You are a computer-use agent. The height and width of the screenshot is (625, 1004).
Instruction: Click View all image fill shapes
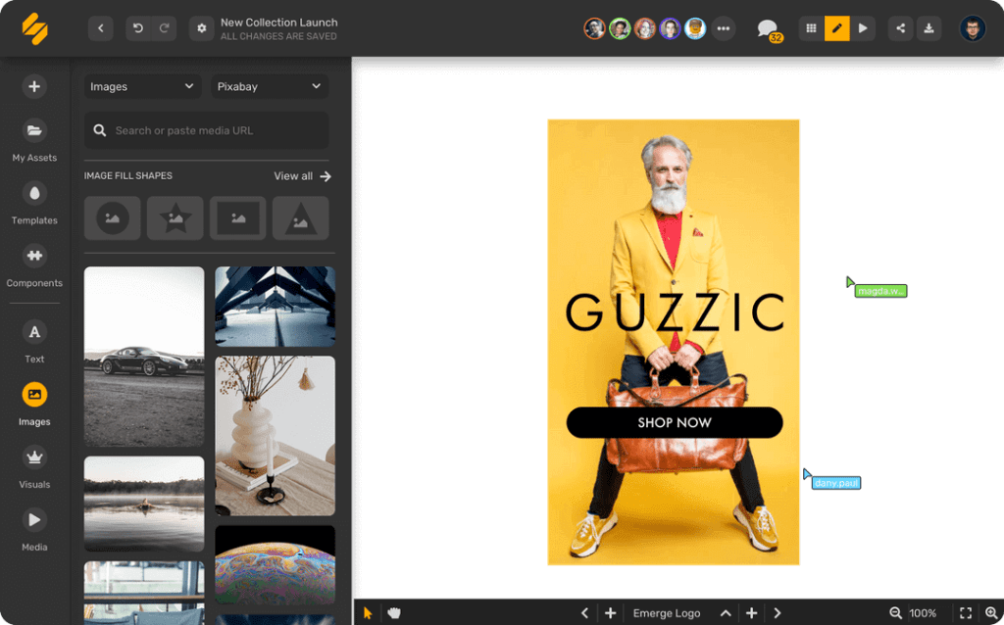[302, 176]
